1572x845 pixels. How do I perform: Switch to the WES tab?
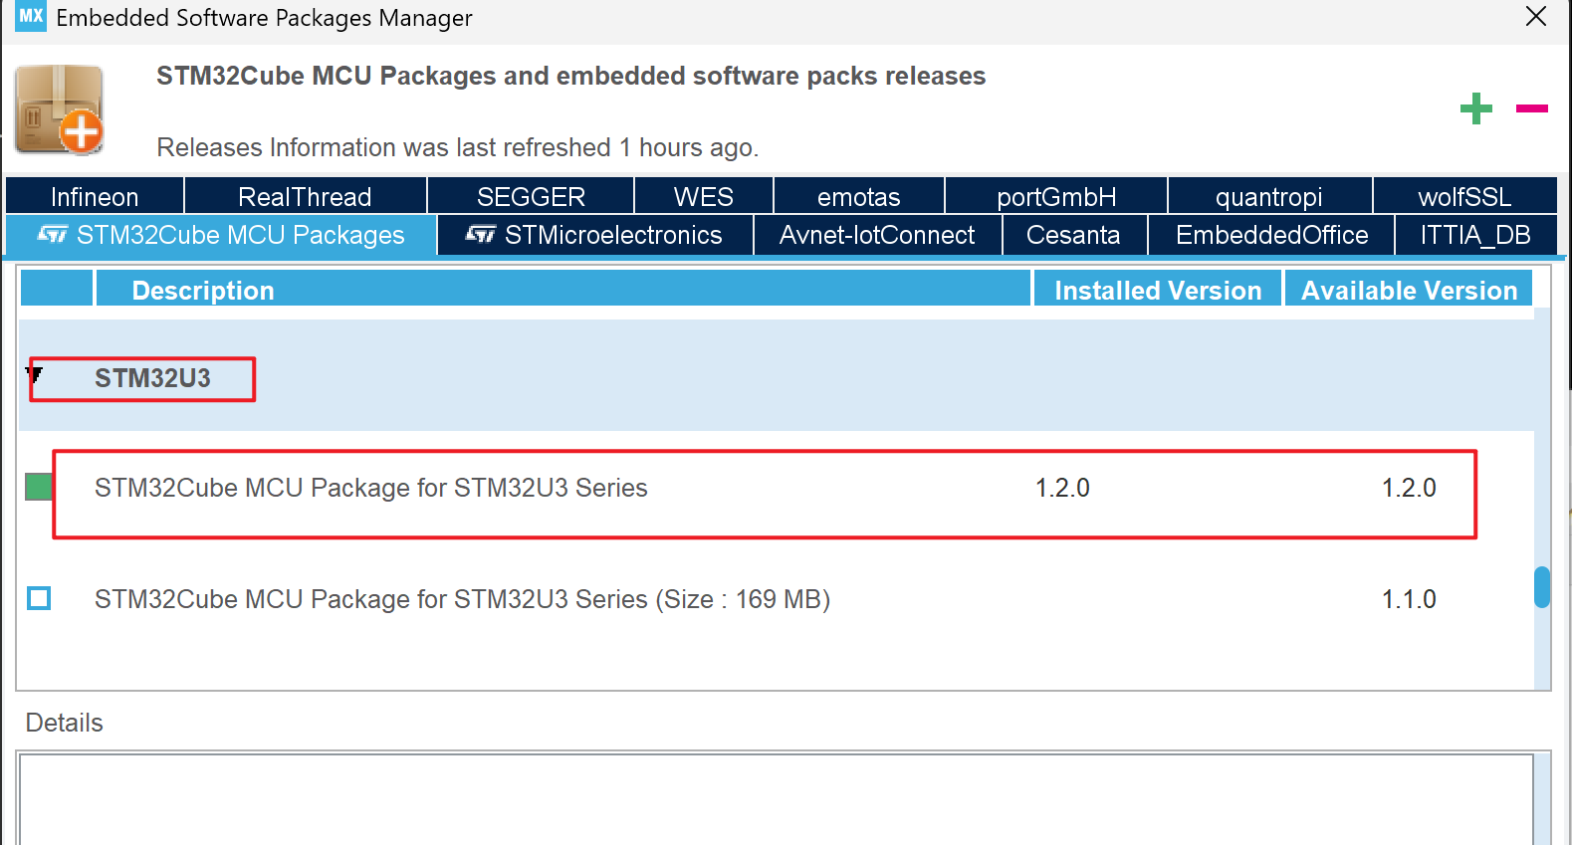703,197
